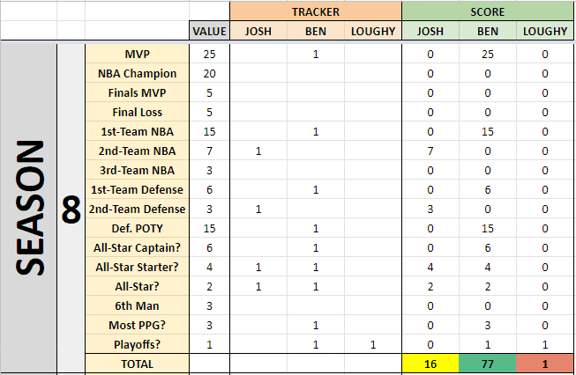The width and height of the screenshot is (576, 375).
Task: Select the red Loughy total cell 1
Action: point(545,364)
